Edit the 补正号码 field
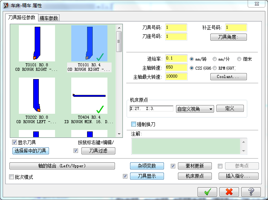 pyautogui.click(x=236, y=27)
